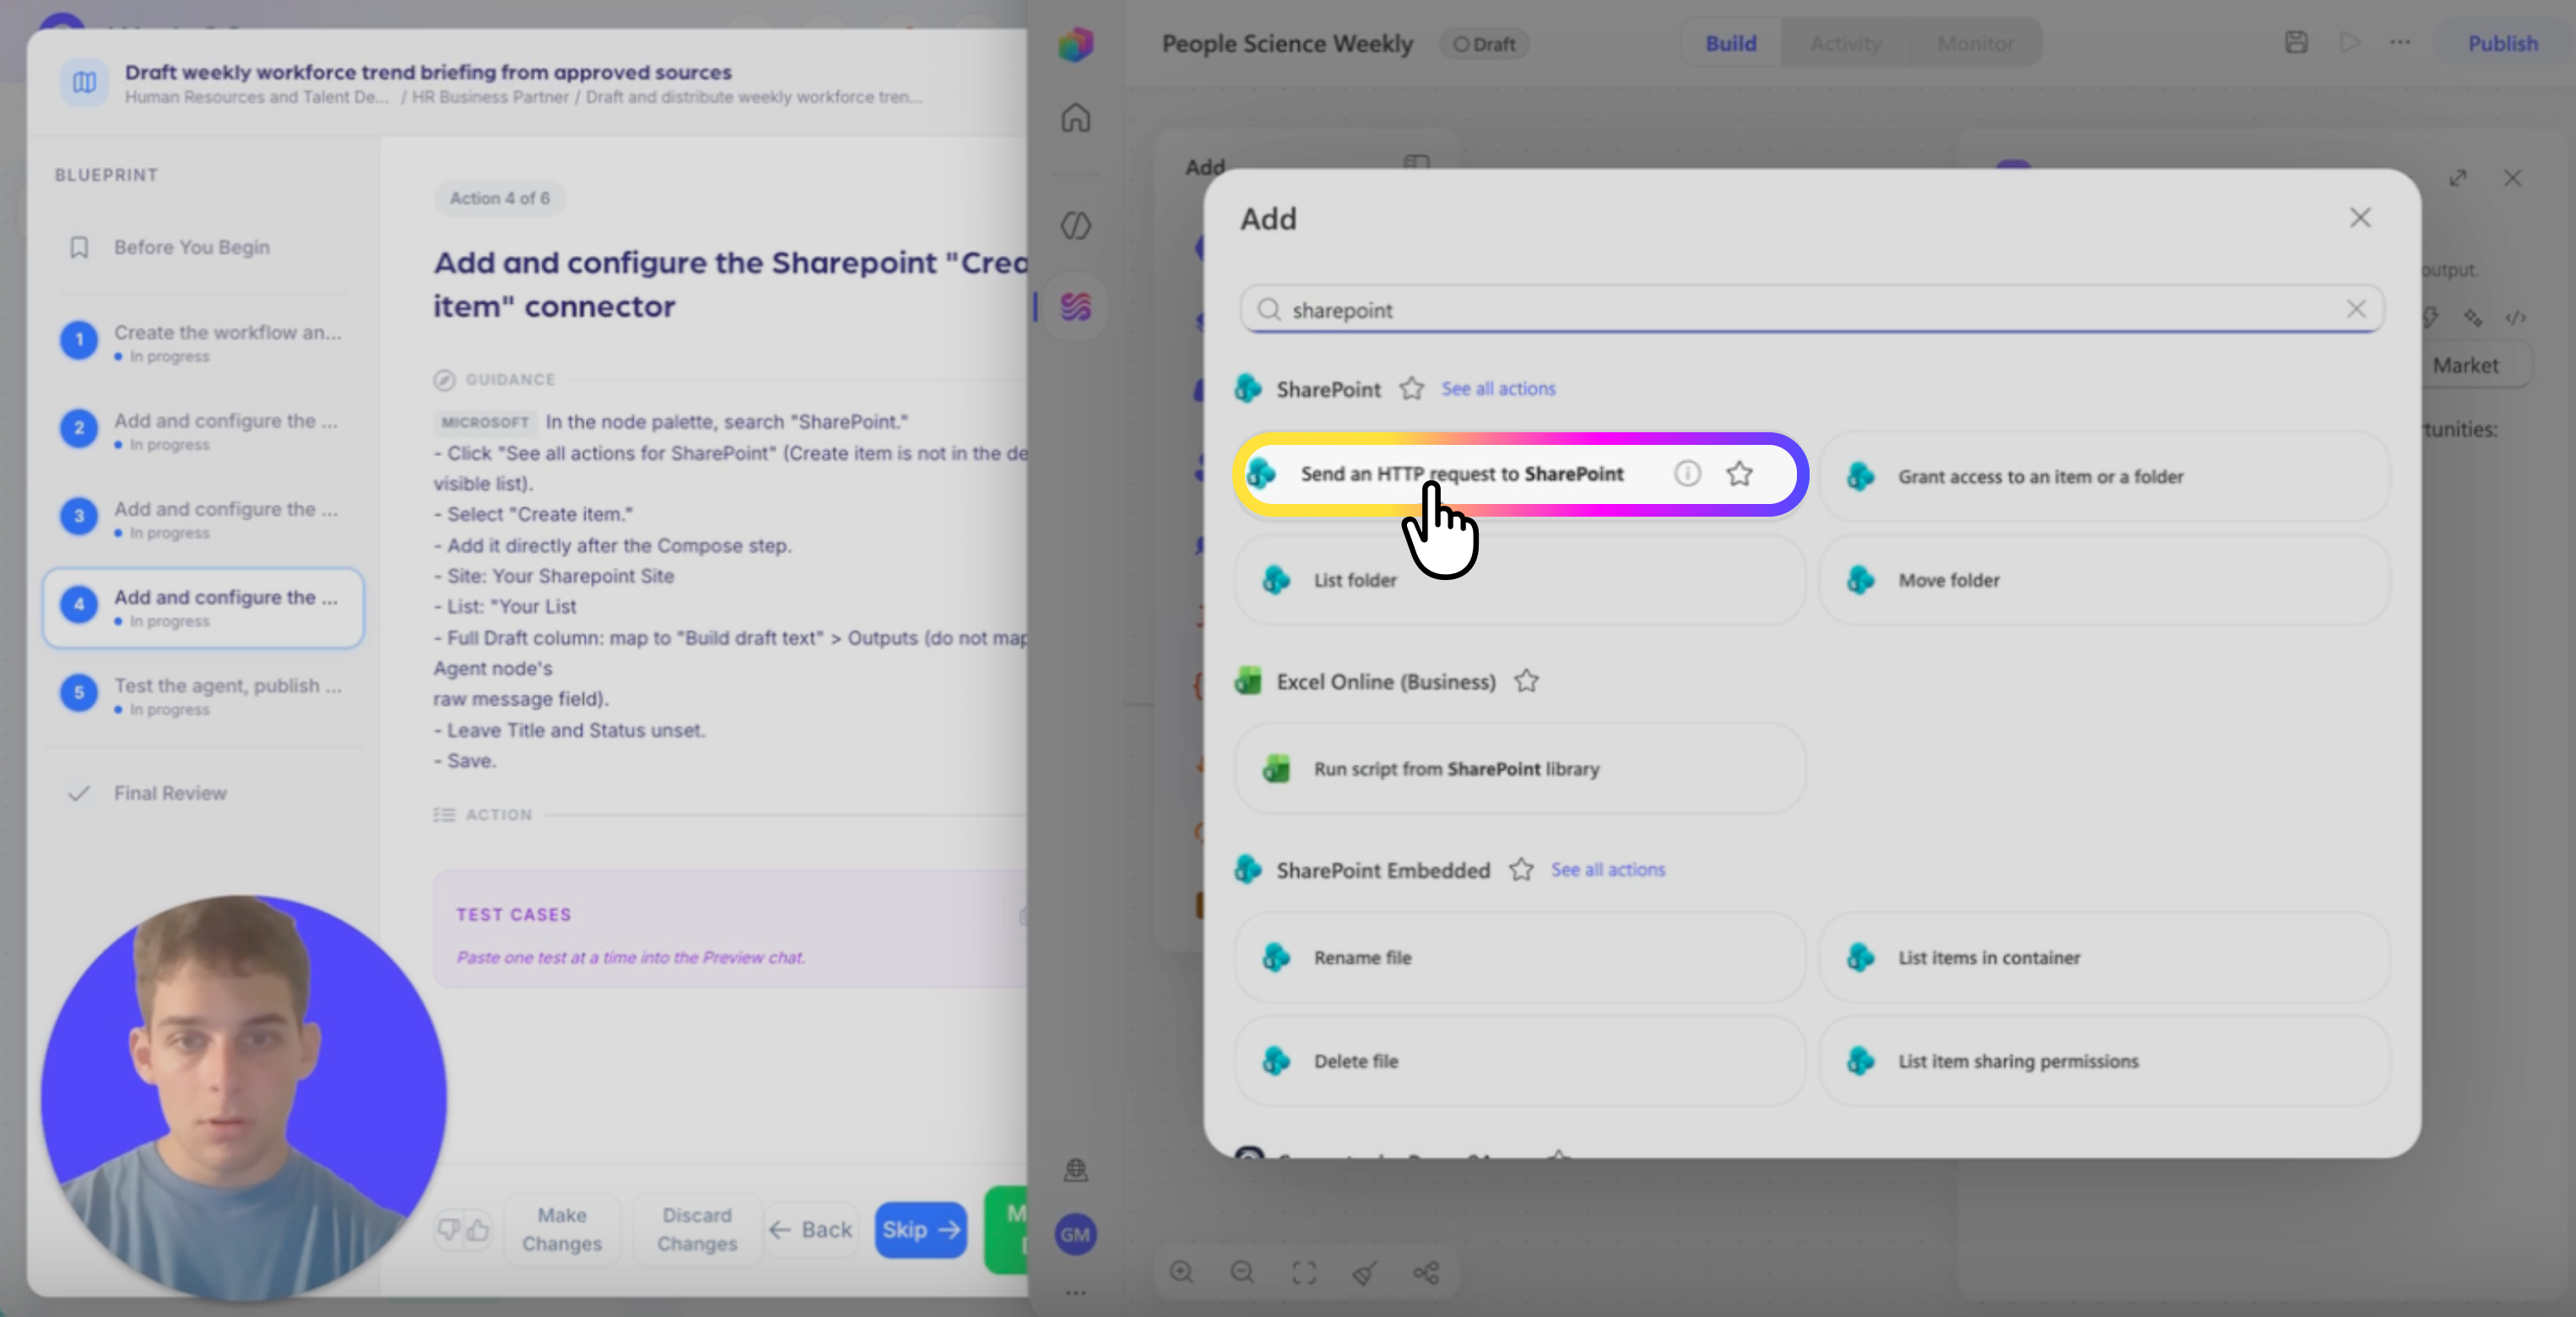The height and width of the screenshot is (1317, 2576).
Task: Select the Rename file action
Action: coord(1520,957)
